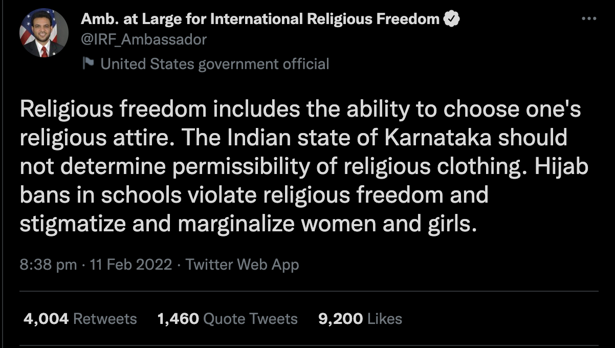Click the 8:38 pm tweet time

(x=48, y=265)
